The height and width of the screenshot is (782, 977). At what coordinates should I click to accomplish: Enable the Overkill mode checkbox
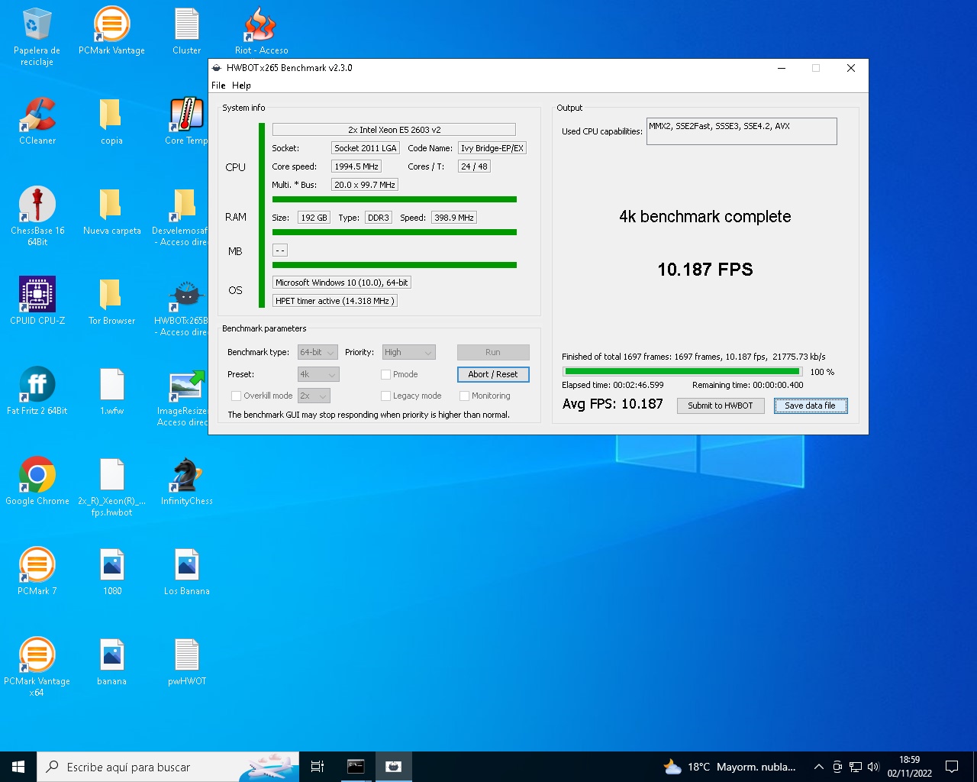click(236, 396)
